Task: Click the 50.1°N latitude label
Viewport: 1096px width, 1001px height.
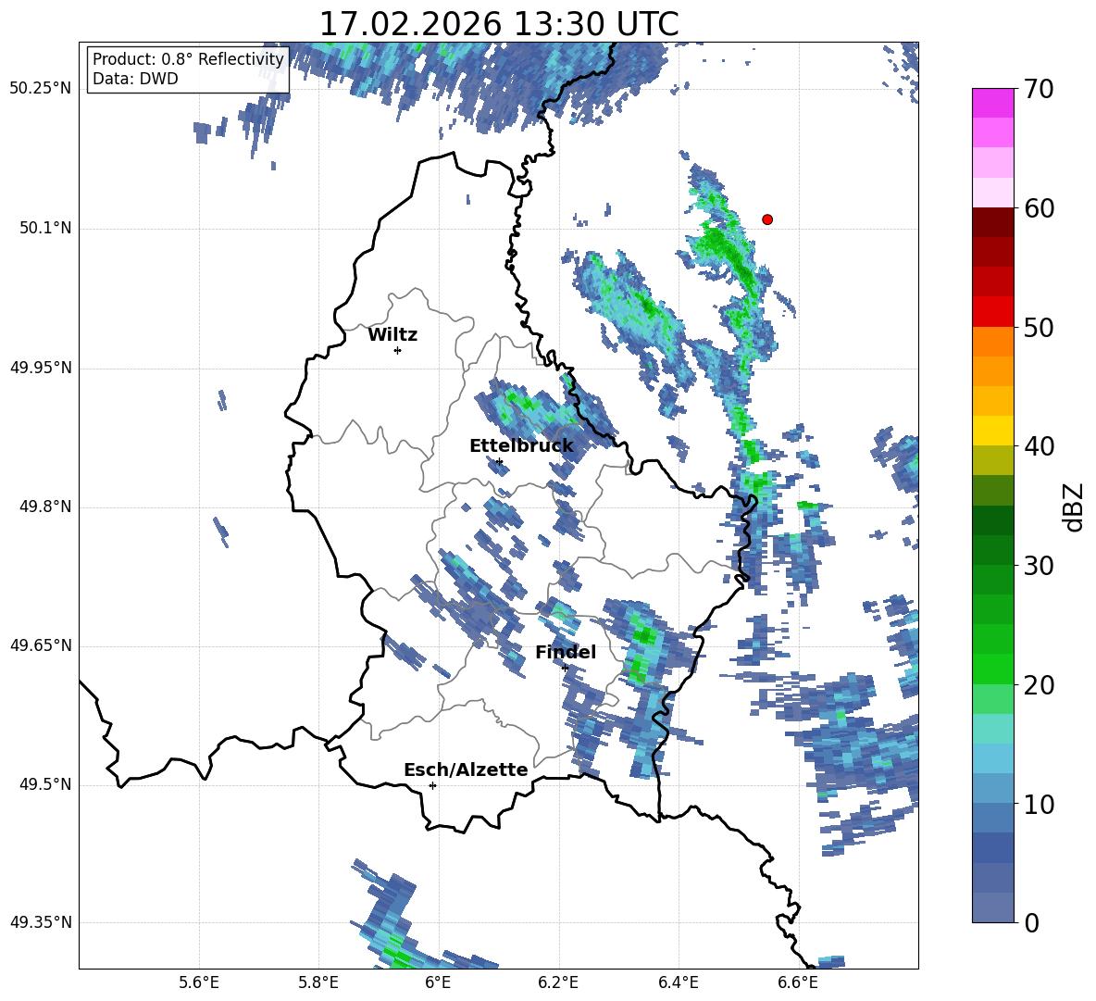Action: 45,228
